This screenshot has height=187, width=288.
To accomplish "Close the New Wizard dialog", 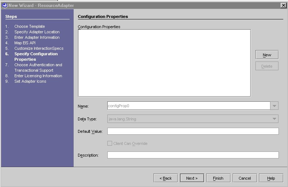I will (283, 5).
